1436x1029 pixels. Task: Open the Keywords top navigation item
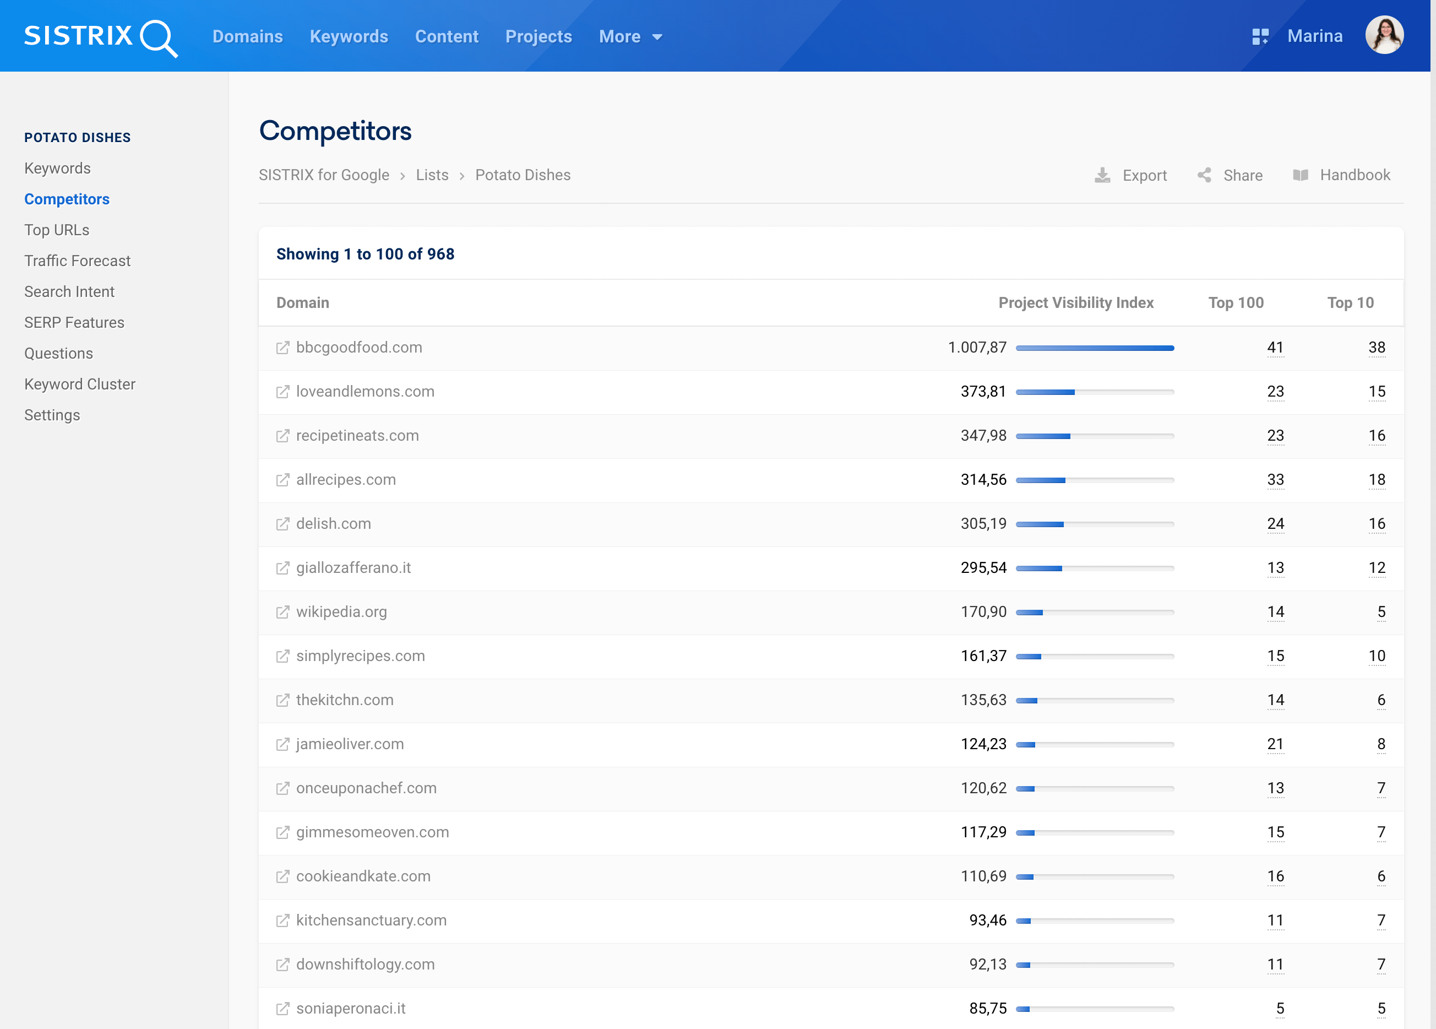point(349,37)
